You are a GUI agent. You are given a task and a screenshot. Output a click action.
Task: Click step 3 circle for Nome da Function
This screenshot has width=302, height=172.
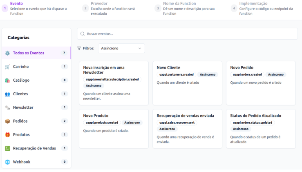[x=158, y=8]
